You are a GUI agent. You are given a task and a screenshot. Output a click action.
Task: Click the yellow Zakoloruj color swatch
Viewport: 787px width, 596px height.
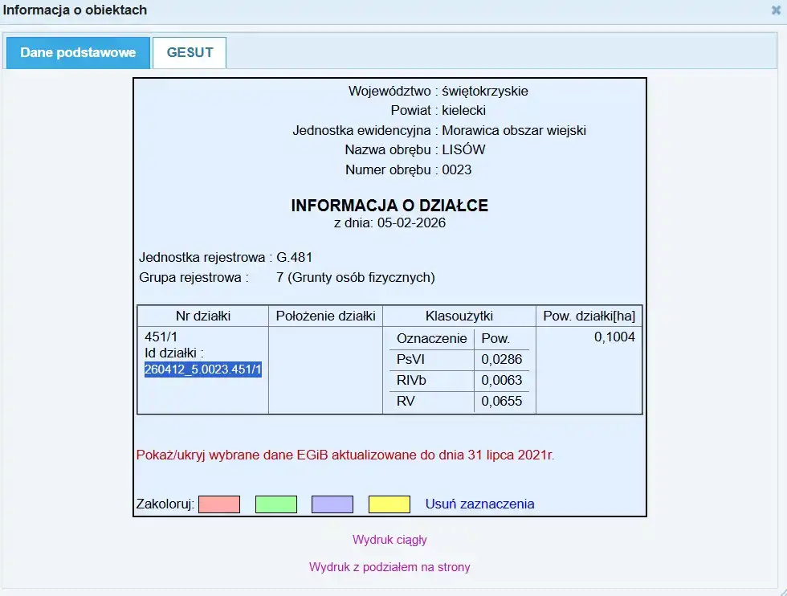click(389, 504)
